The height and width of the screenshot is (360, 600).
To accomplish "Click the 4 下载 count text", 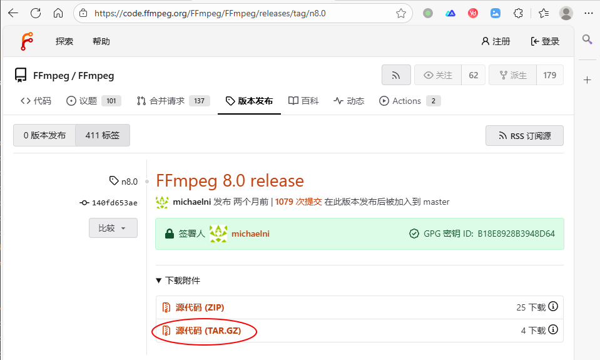I will pyautogui.click(x=533, y=331).
